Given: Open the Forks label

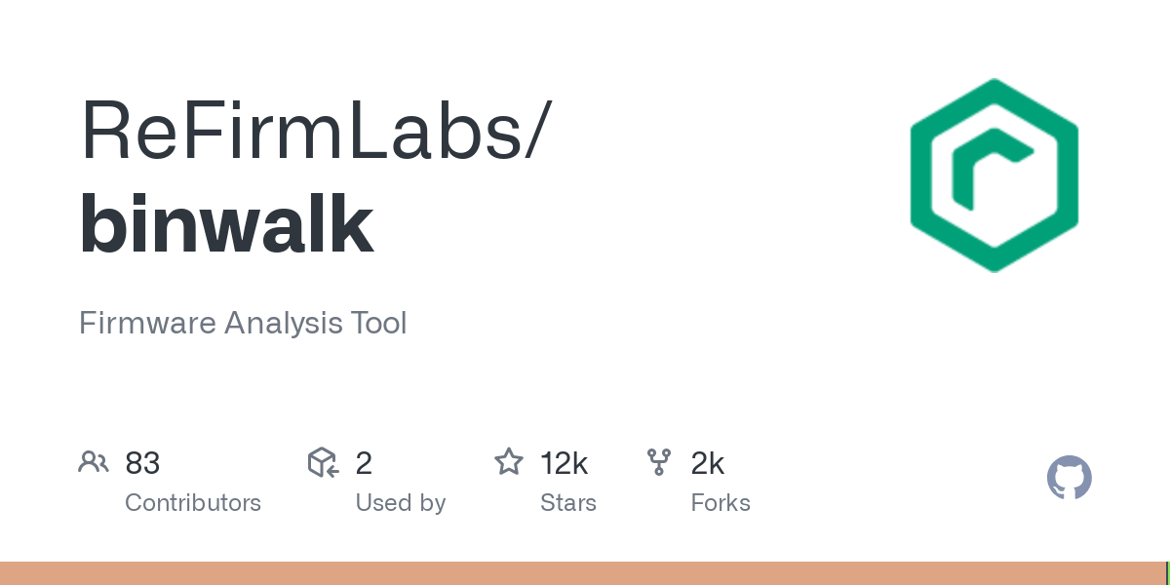Looking at the screenshot, I should pos(720,503).
